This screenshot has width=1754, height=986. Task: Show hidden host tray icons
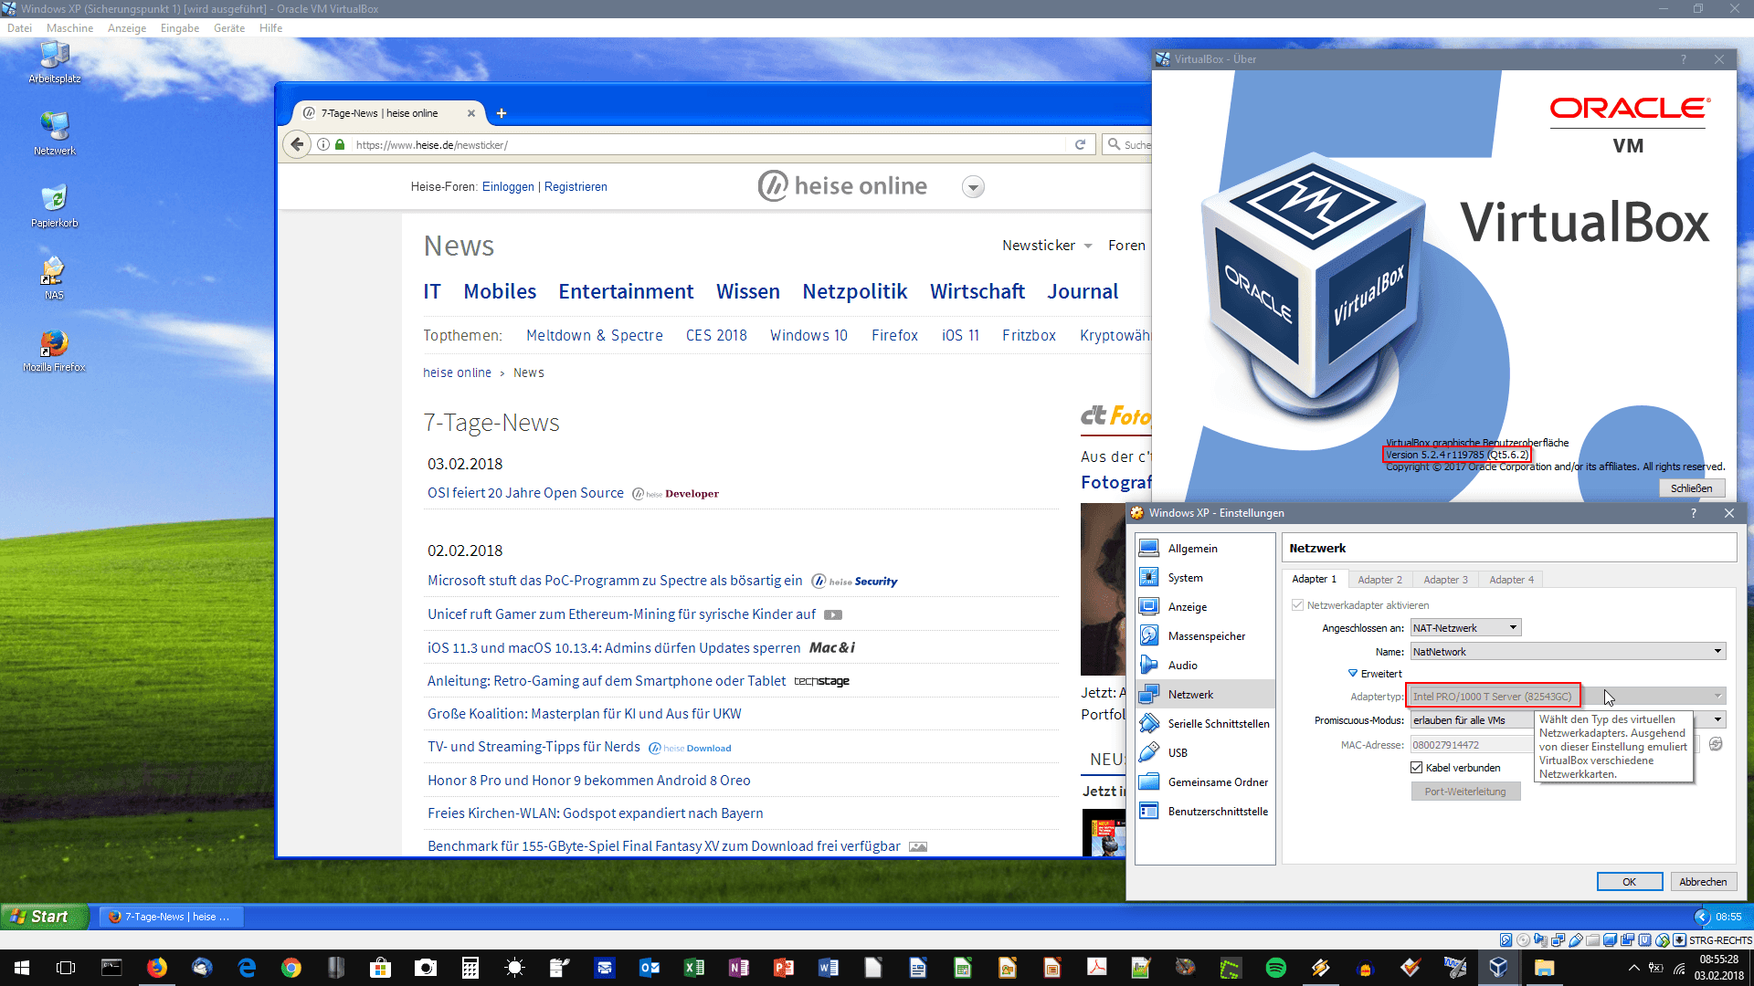[x=1633, y=968]
